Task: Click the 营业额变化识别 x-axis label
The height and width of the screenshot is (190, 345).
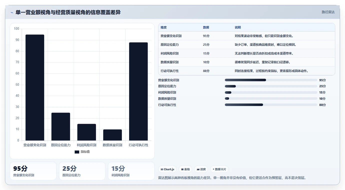Action: click(x=35, y=145)
